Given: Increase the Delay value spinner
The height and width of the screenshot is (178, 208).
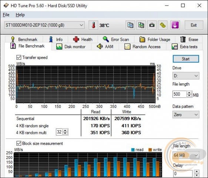Looking at the screenshot, I should [x=197, y=171].
